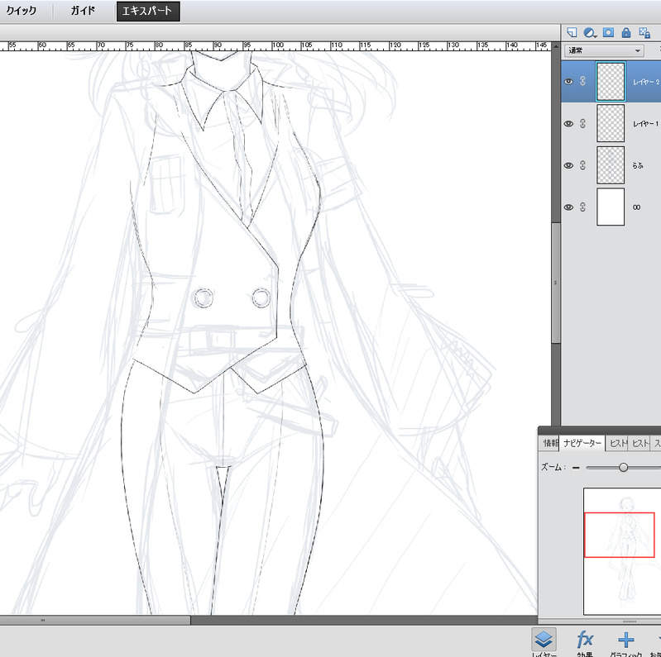Open the 情報 panel tab
The height and width of the screenshot is (657, 661).
[x=549, y=444]
